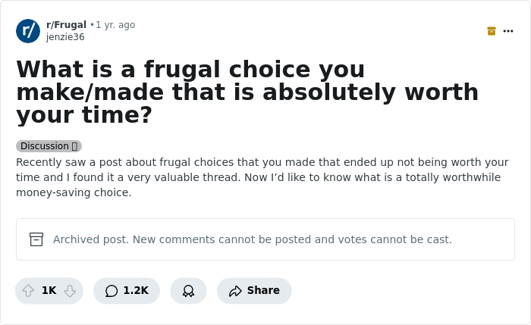The height and width of the screenshot is (325, 531).
Task: Click the archive box icon in notice
Action: [36, 239]
